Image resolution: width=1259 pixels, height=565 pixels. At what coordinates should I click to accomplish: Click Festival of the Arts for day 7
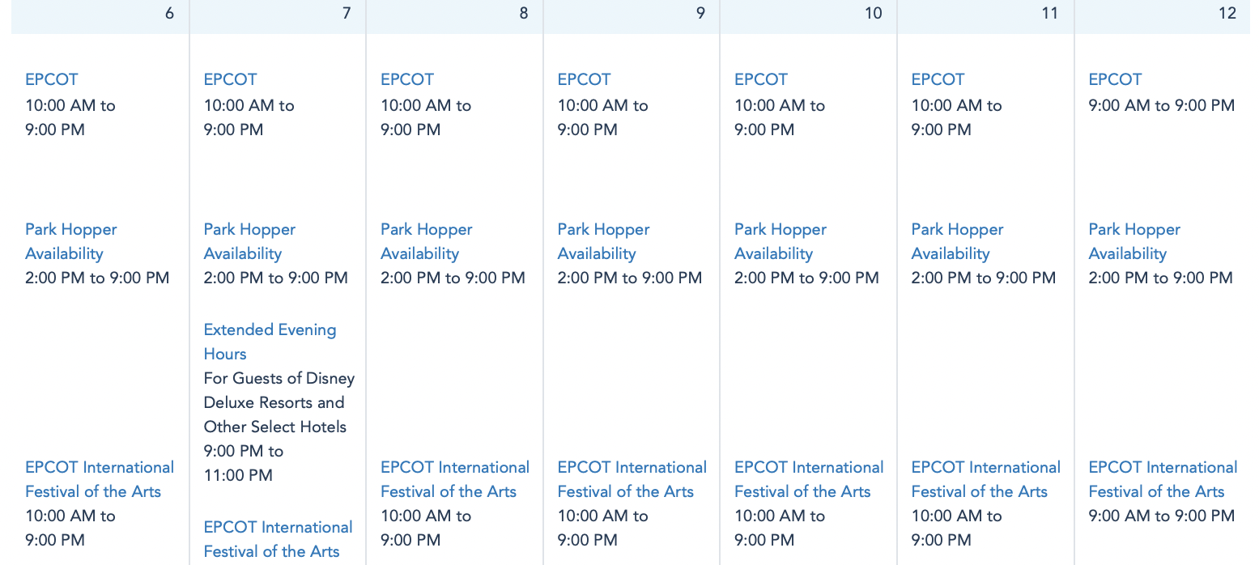click(x=278, y=539)
